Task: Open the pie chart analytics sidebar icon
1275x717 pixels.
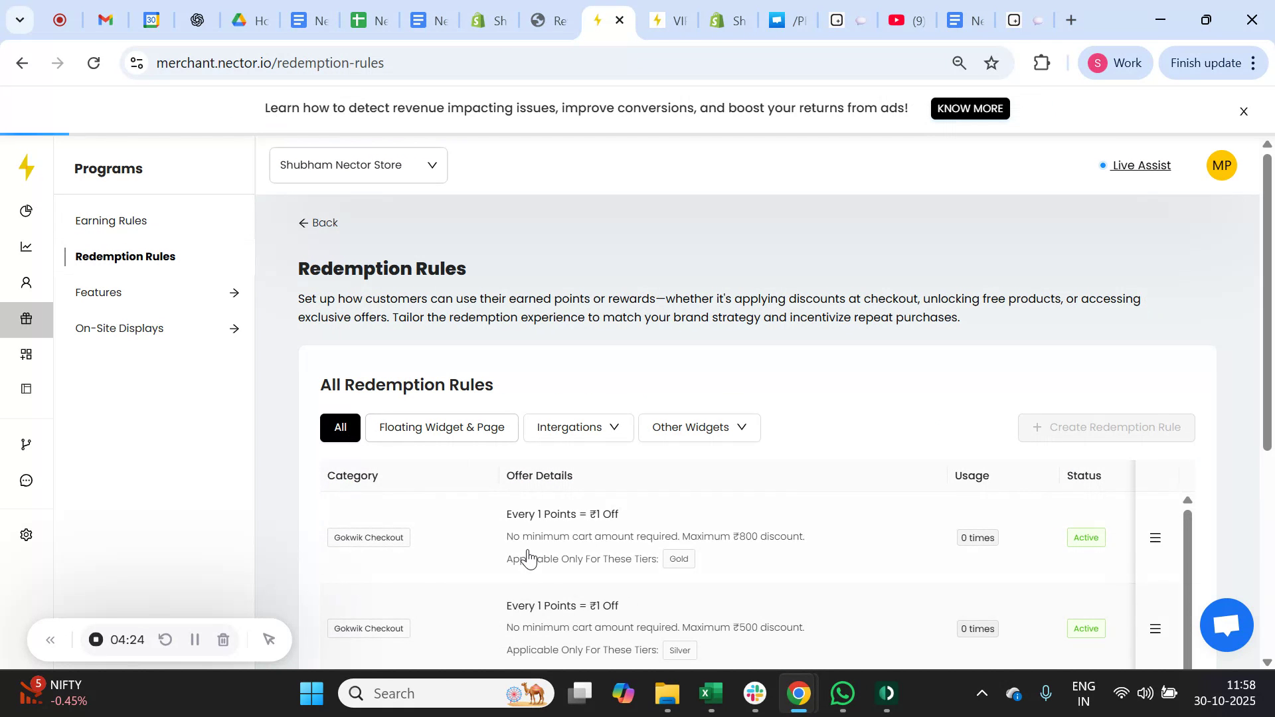Action: click(27, 211)
